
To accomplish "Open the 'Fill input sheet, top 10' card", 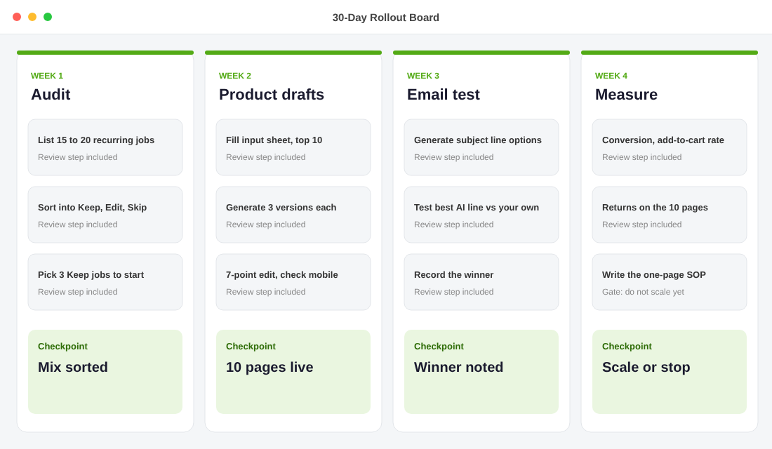I will click(293, 147).
